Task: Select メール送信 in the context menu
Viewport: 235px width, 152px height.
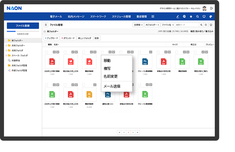Action: click(x=112, y=86)
